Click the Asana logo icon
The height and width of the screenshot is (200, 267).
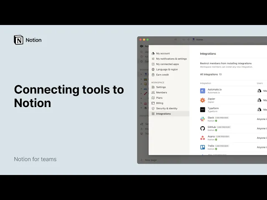pos(202,138)
